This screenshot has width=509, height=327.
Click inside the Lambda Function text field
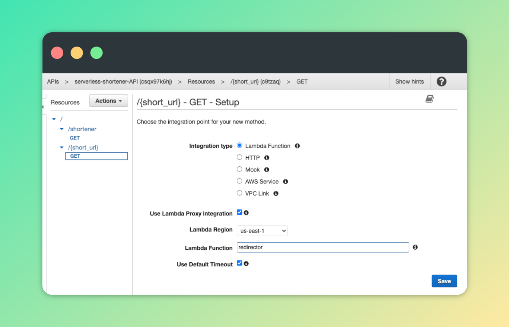coord(323,247)
